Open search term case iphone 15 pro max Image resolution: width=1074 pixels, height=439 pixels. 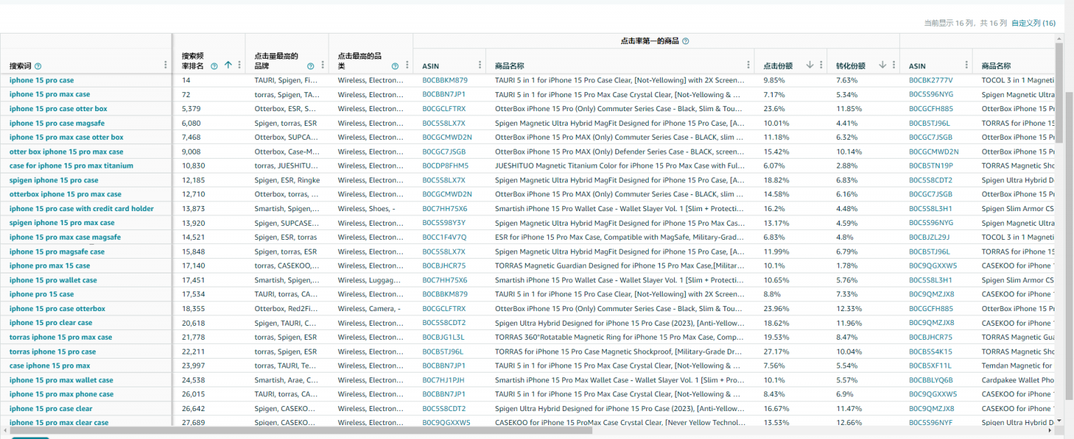pyautogui.click(x=50, y=366)
